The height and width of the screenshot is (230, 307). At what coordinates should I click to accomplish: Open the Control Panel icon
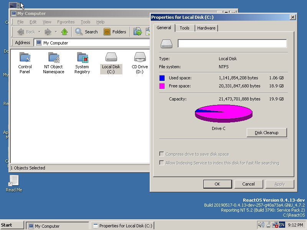[x=25, y=63]
